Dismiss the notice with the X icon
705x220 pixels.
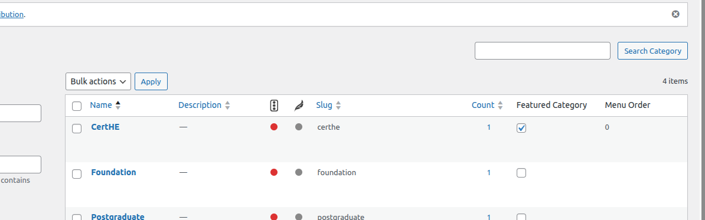(x=675, y=14)
